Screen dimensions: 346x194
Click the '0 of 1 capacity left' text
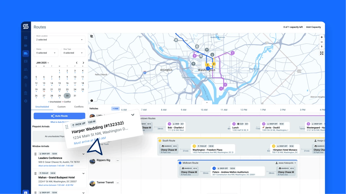point(293,27)
